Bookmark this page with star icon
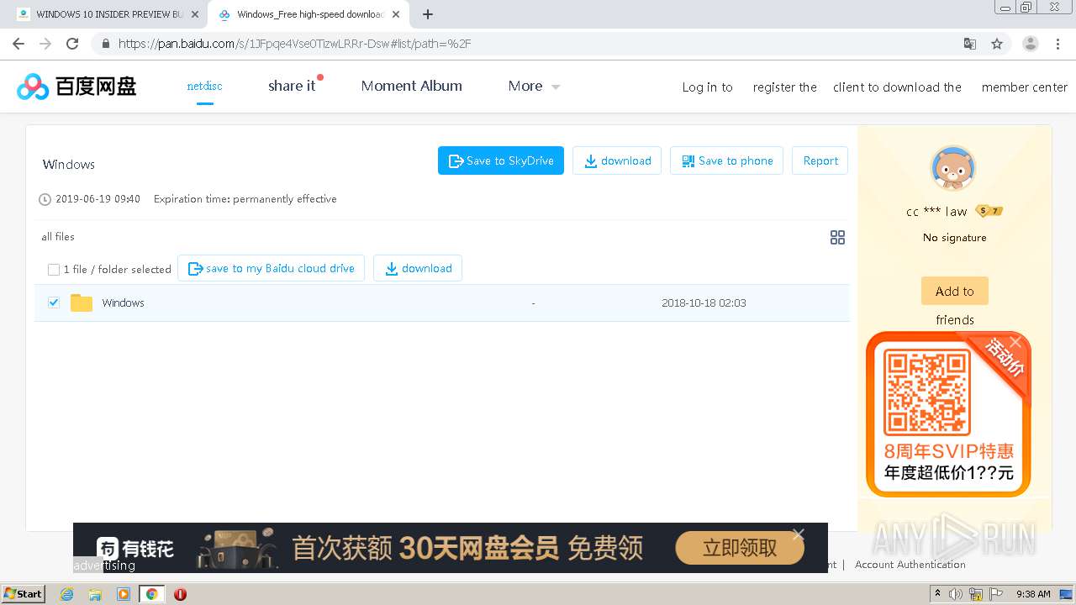The width and height of the screenshot is (1076, 605). point(997,44)
